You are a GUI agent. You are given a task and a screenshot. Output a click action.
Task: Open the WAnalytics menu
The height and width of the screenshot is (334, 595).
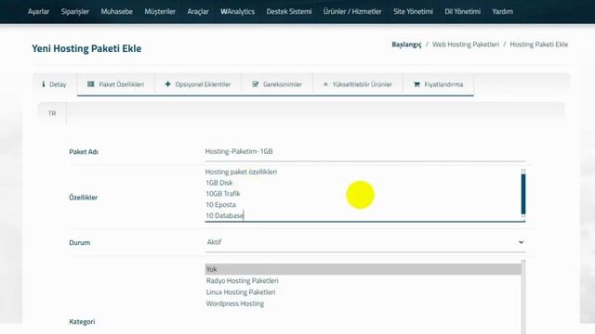point(238,12)
